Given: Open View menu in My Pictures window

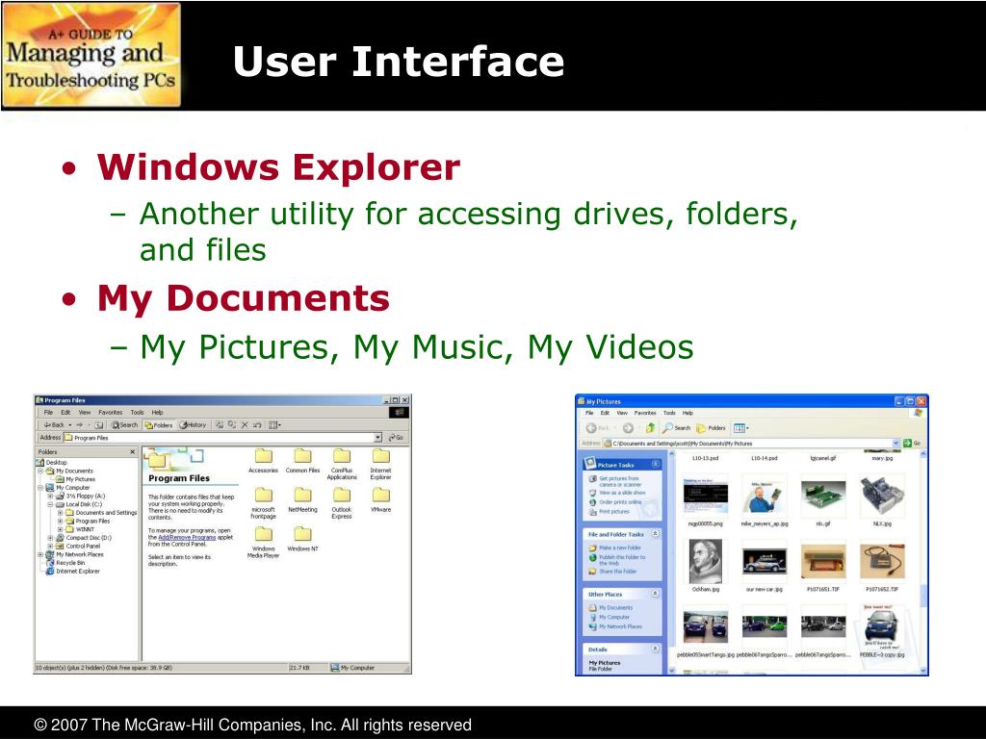Looking at the screenshot, I should [622, 413].
